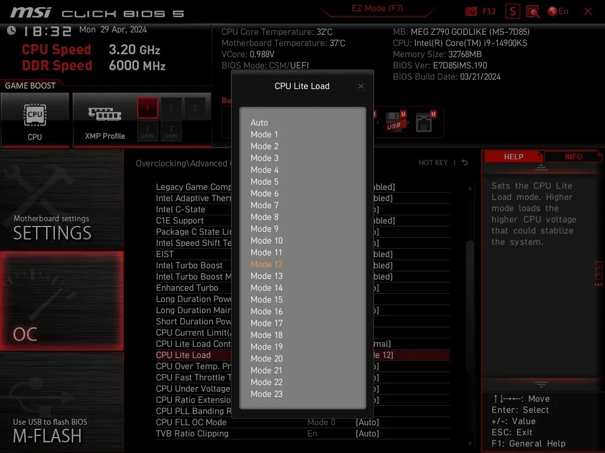Close the CPU Lite Load popup
Viewport: 605px width, 453px height.
pos(361,86)
